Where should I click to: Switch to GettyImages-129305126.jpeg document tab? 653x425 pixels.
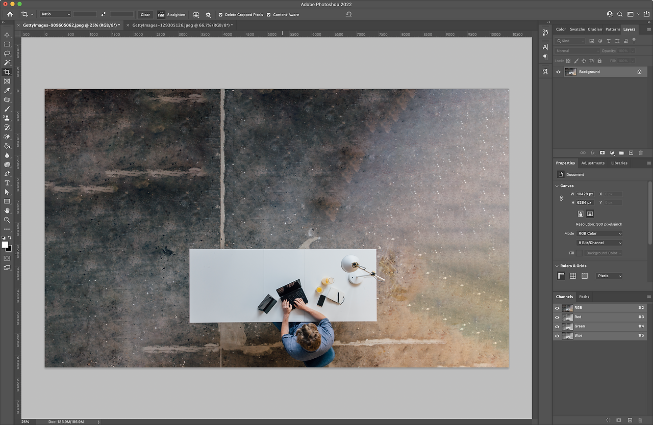pyautogui.click(x=182, y=25)
